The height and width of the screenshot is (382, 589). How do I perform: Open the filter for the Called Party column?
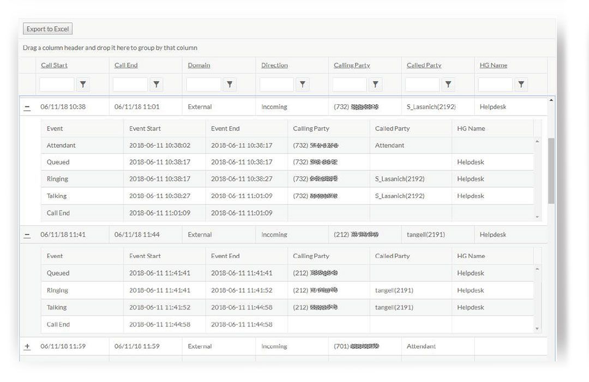pos(448,85)
